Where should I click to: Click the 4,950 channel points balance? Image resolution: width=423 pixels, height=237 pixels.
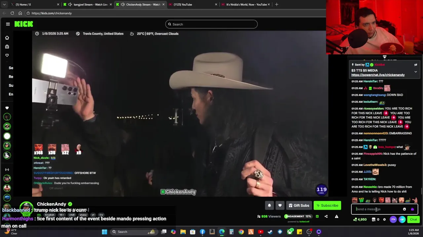[360, 220]
